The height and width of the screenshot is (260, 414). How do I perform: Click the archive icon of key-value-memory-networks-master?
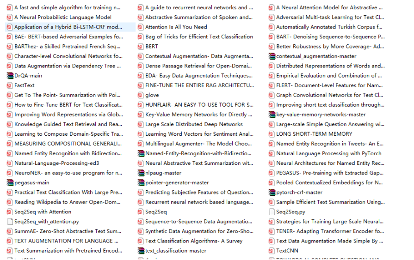point(272,115)
